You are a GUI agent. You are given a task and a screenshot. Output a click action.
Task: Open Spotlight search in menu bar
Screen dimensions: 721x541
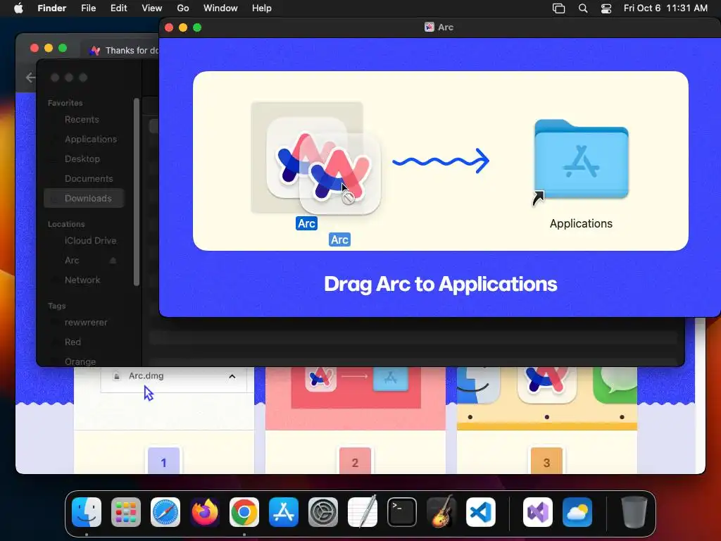pyautogui.click(x=582, y=8)
